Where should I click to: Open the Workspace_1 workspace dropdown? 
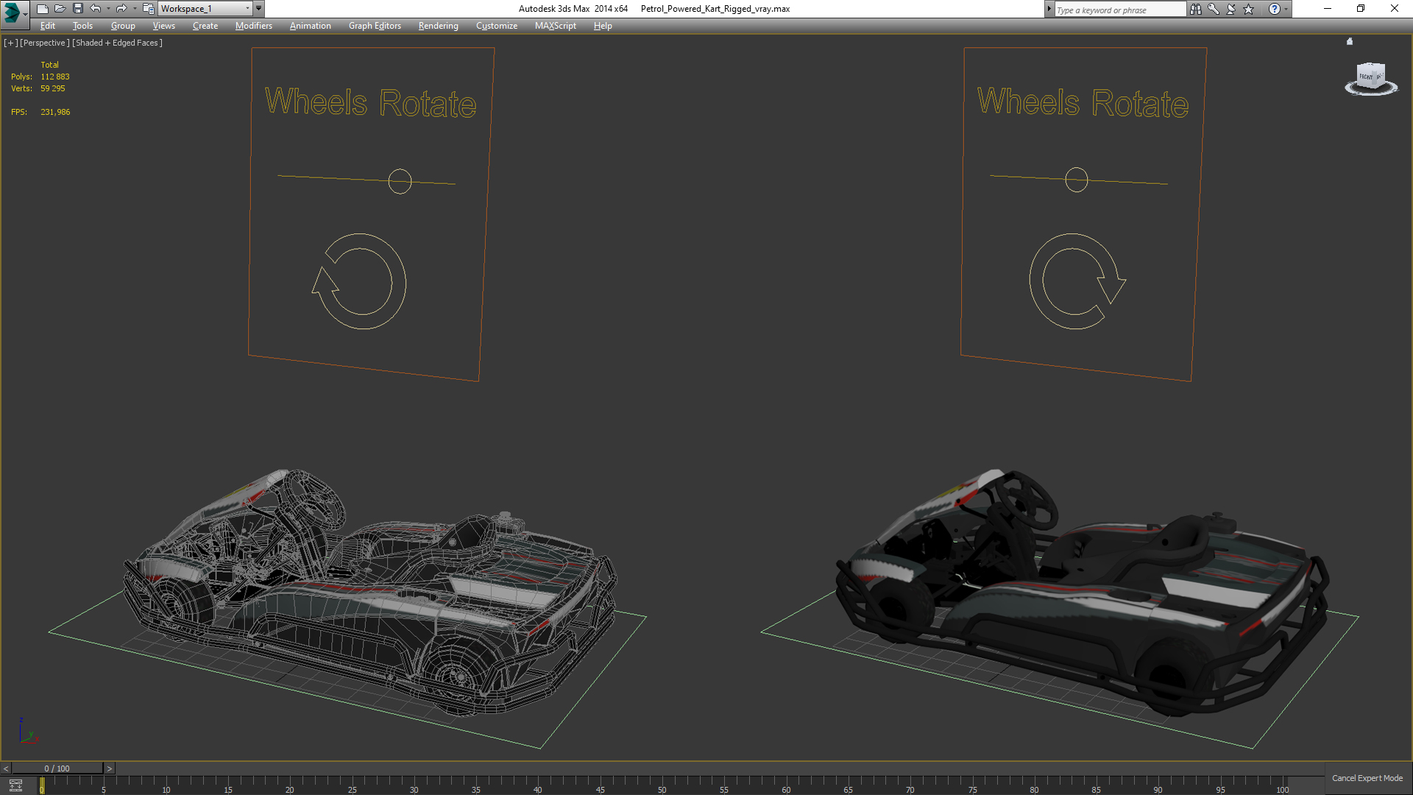(x=205, y=9)
